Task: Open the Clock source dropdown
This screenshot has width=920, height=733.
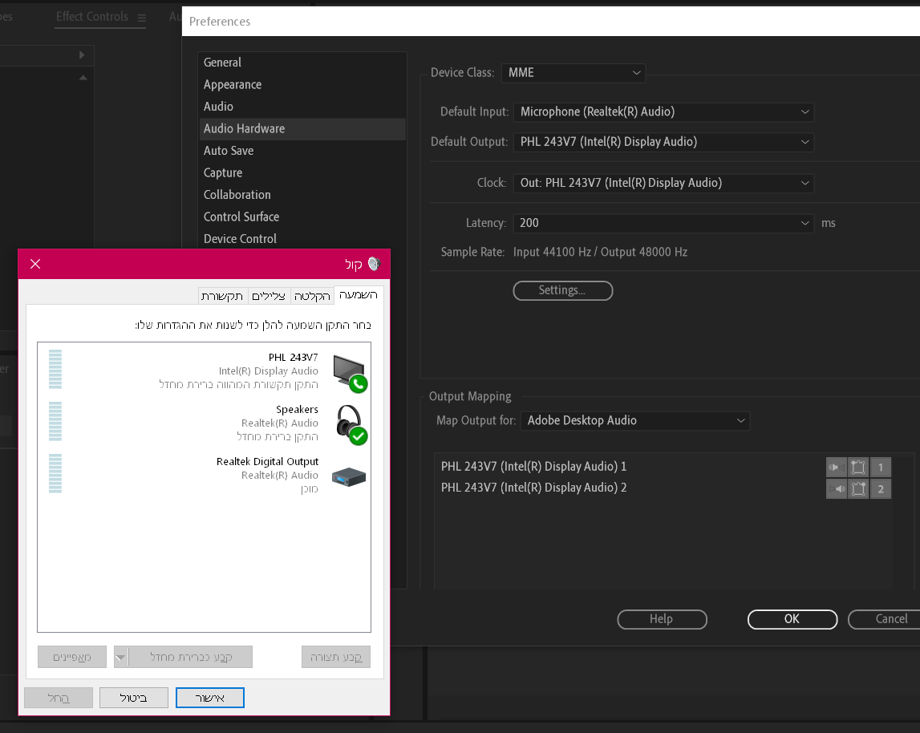Action: (x=663, y=183)
